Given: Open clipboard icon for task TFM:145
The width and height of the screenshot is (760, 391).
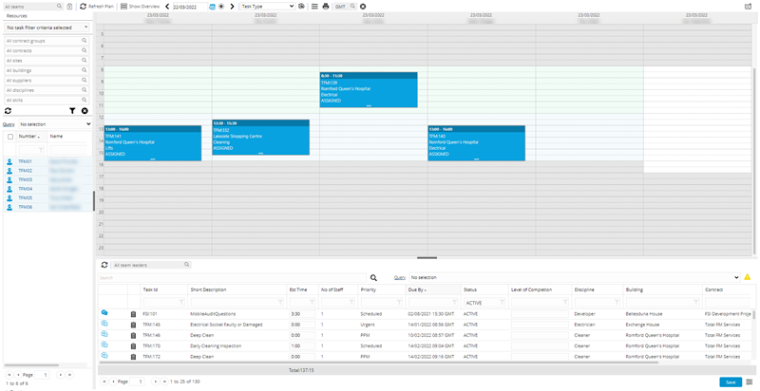Looking at the screenshot, I should (133, 324).
